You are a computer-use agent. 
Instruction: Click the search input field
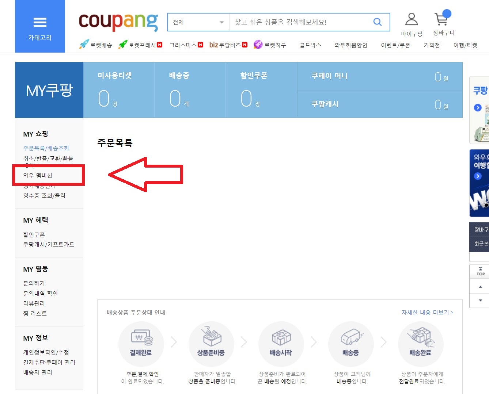300,22
